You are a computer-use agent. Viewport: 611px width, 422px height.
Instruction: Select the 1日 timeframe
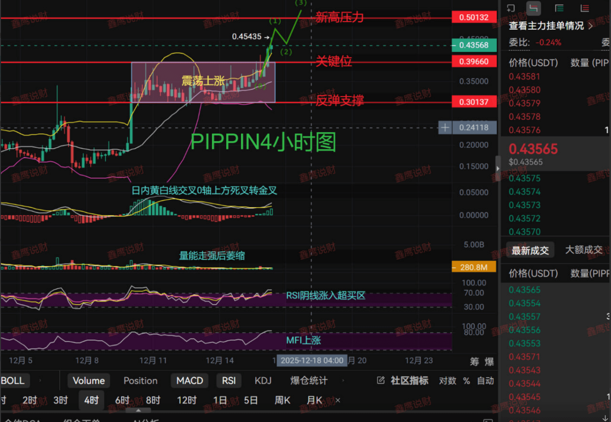click(220, 400)
